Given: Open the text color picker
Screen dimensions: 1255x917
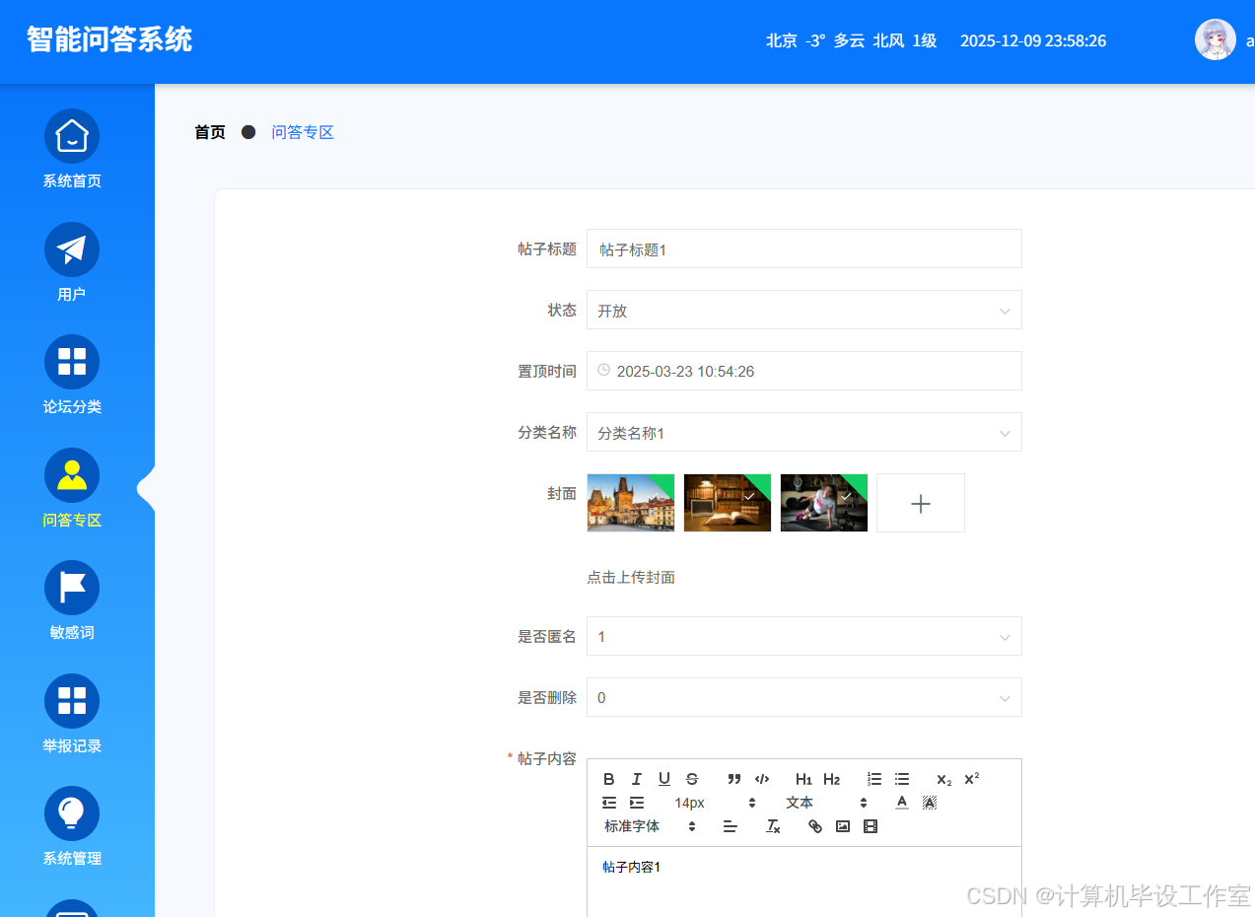Looking at the screenshot, I should (901, 803).
